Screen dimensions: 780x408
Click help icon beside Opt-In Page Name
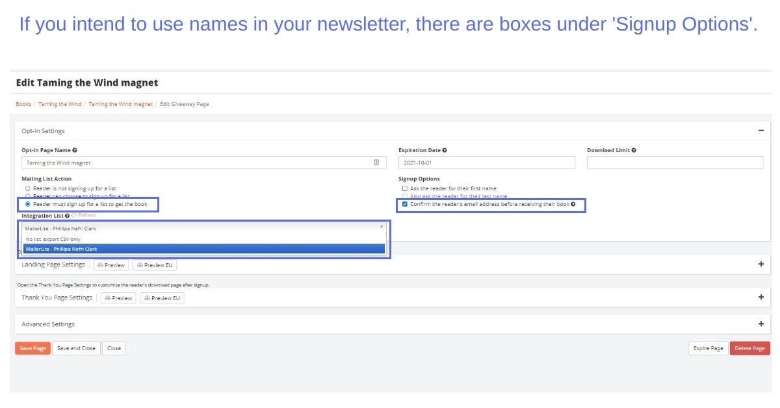point(75,150)
